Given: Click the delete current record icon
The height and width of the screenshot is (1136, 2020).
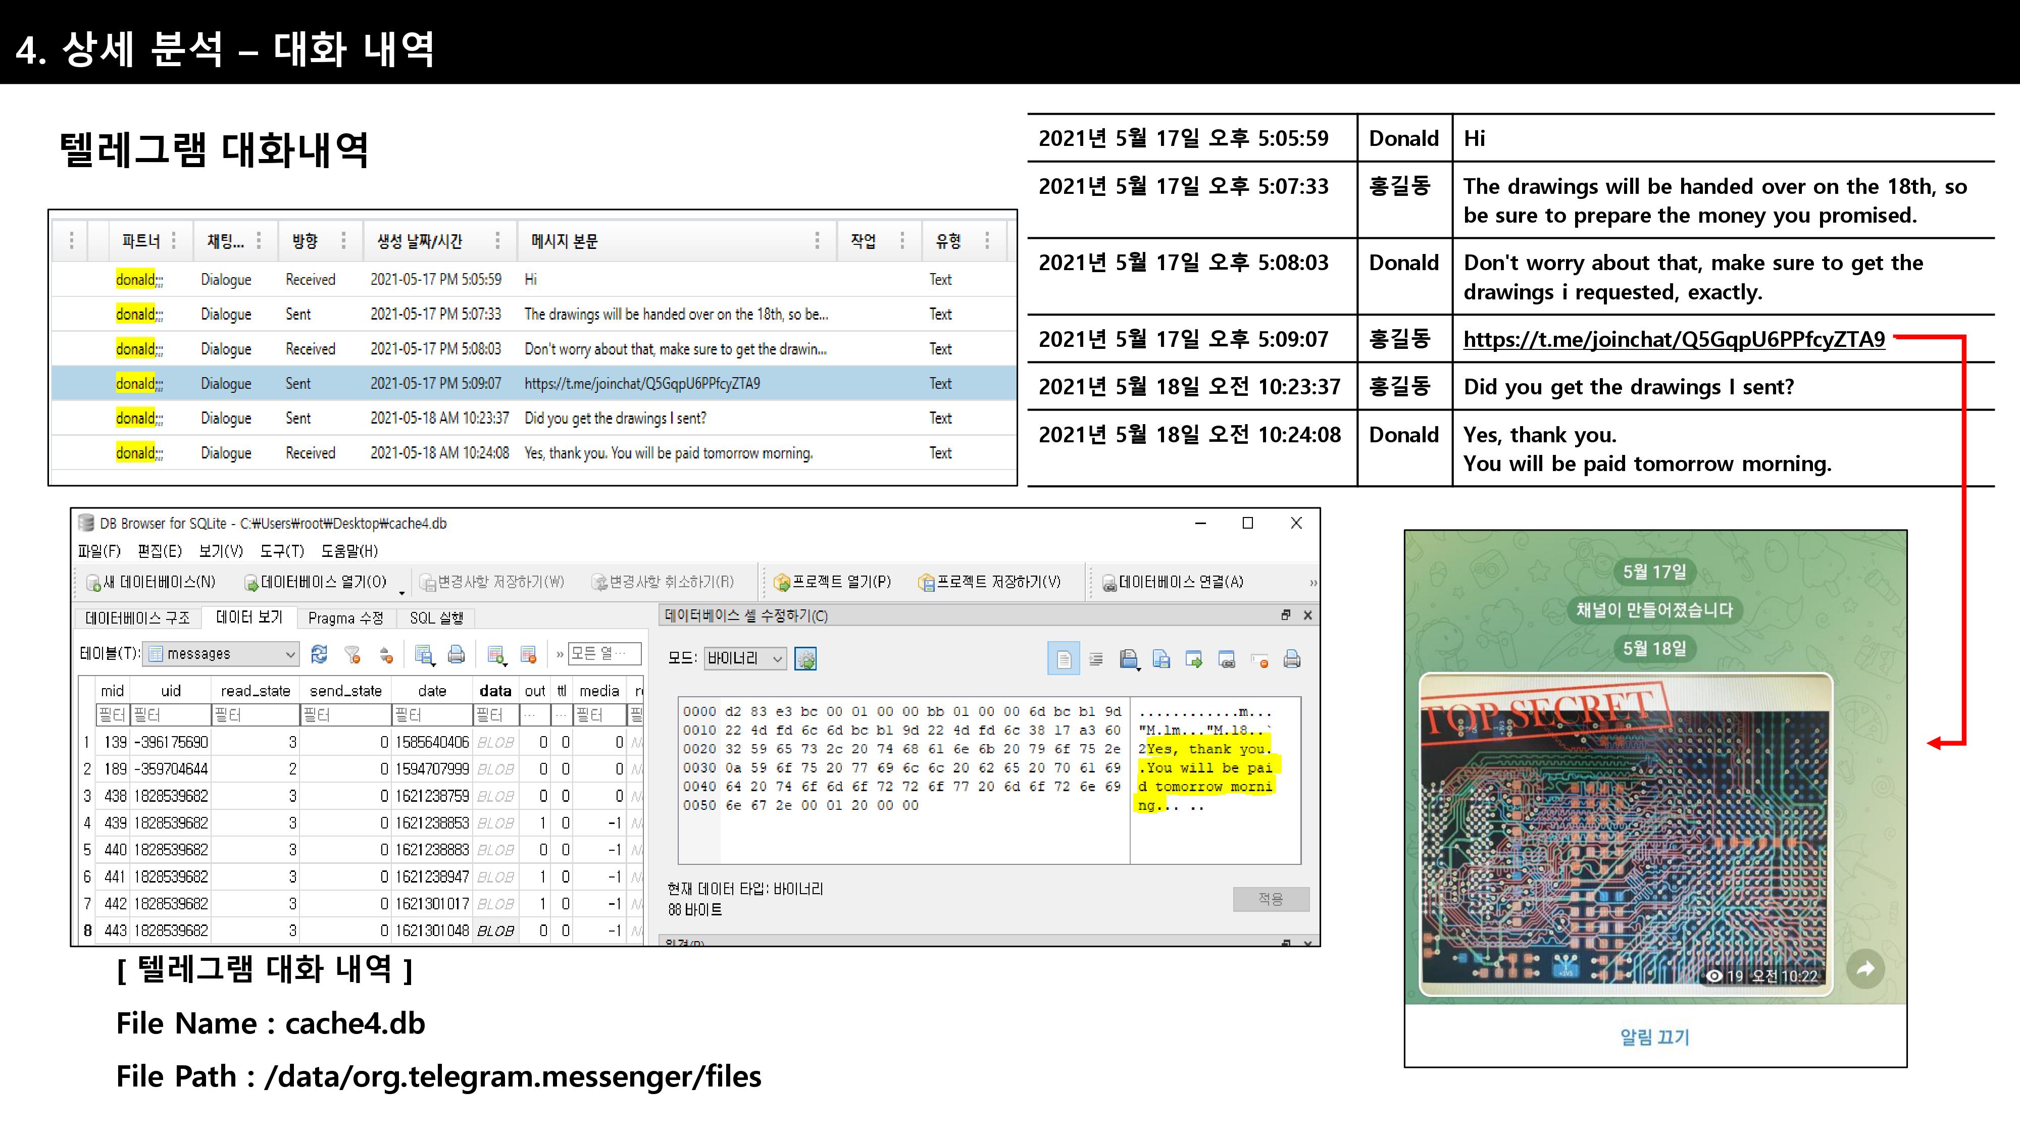Looking at the screenshot, I should 529,654.
